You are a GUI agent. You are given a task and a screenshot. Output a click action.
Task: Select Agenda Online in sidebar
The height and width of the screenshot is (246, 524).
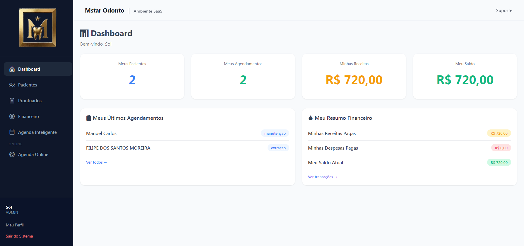click(x=38, y=154)
